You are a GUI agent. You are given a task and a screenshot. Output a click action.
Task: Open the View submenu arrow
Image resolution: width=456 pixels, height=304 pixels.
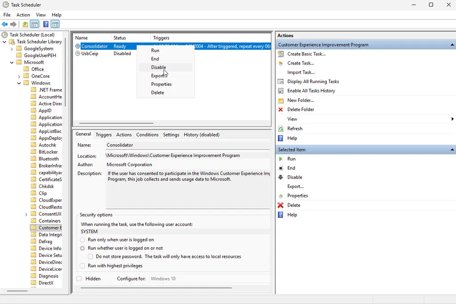[452, 119]
